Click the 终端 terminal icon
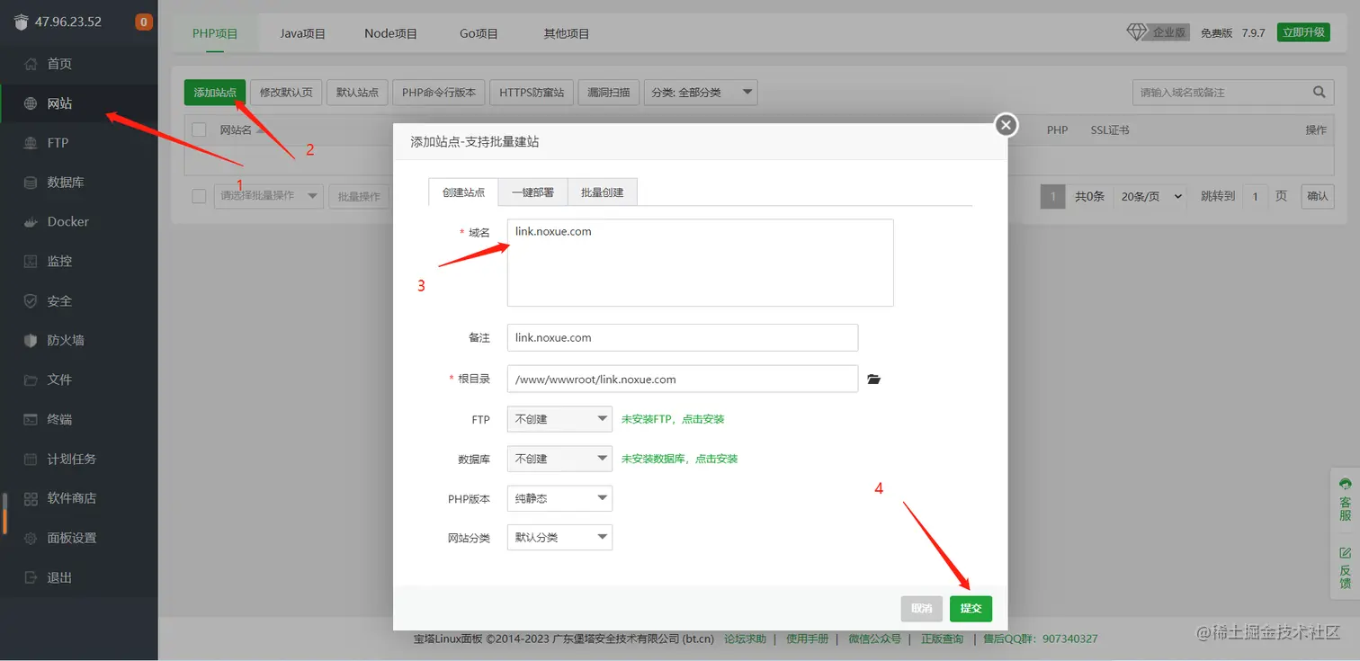The image size is (1360, 661). pyautogui.click(x=31, y=419)
